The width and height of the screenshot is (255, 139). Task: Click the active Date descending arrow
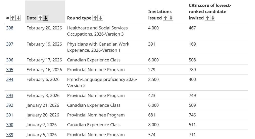(46, 18)
